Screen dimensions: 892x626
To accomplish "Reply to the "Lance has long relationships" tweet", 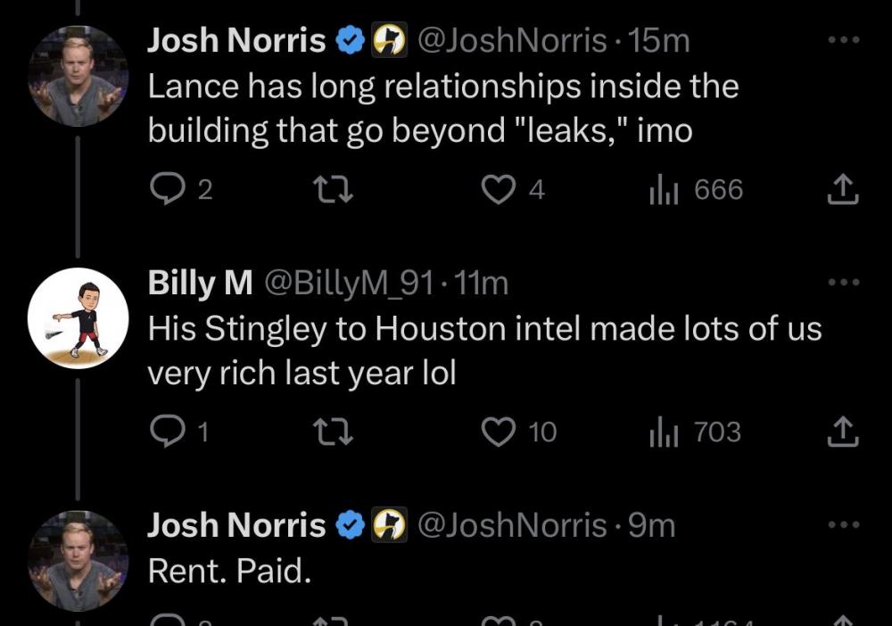I will 163,190.
